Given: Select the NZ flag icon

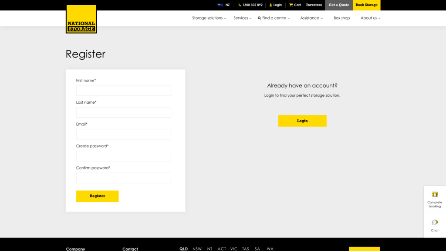Looking at the screenshot, I should (x=220, y=5).
